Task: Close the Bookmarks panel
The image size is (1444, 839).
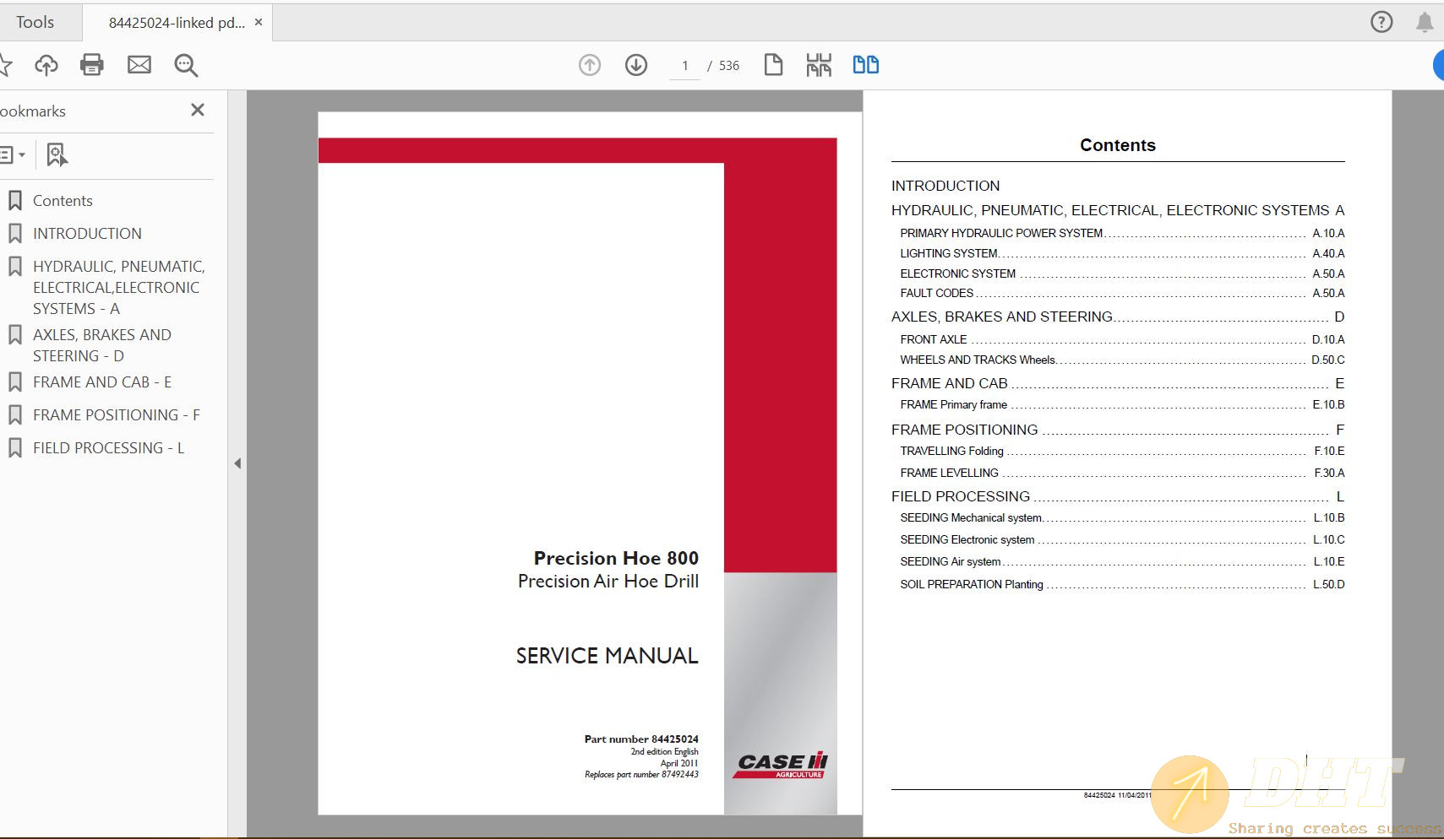Action: (198, 110)
